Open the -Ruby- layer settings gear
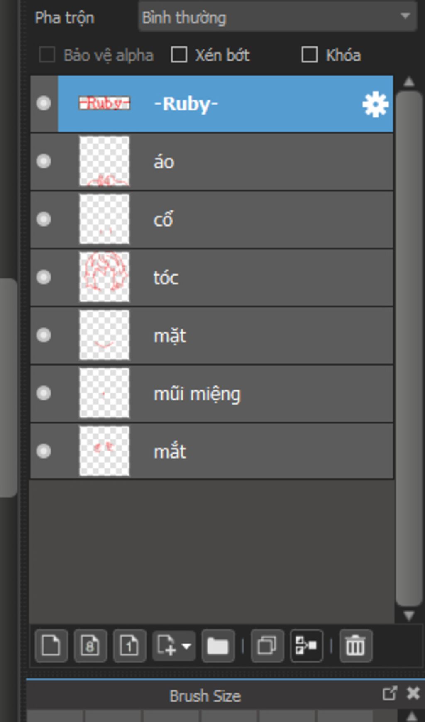 pyautogui.click(x=375, y=105)
